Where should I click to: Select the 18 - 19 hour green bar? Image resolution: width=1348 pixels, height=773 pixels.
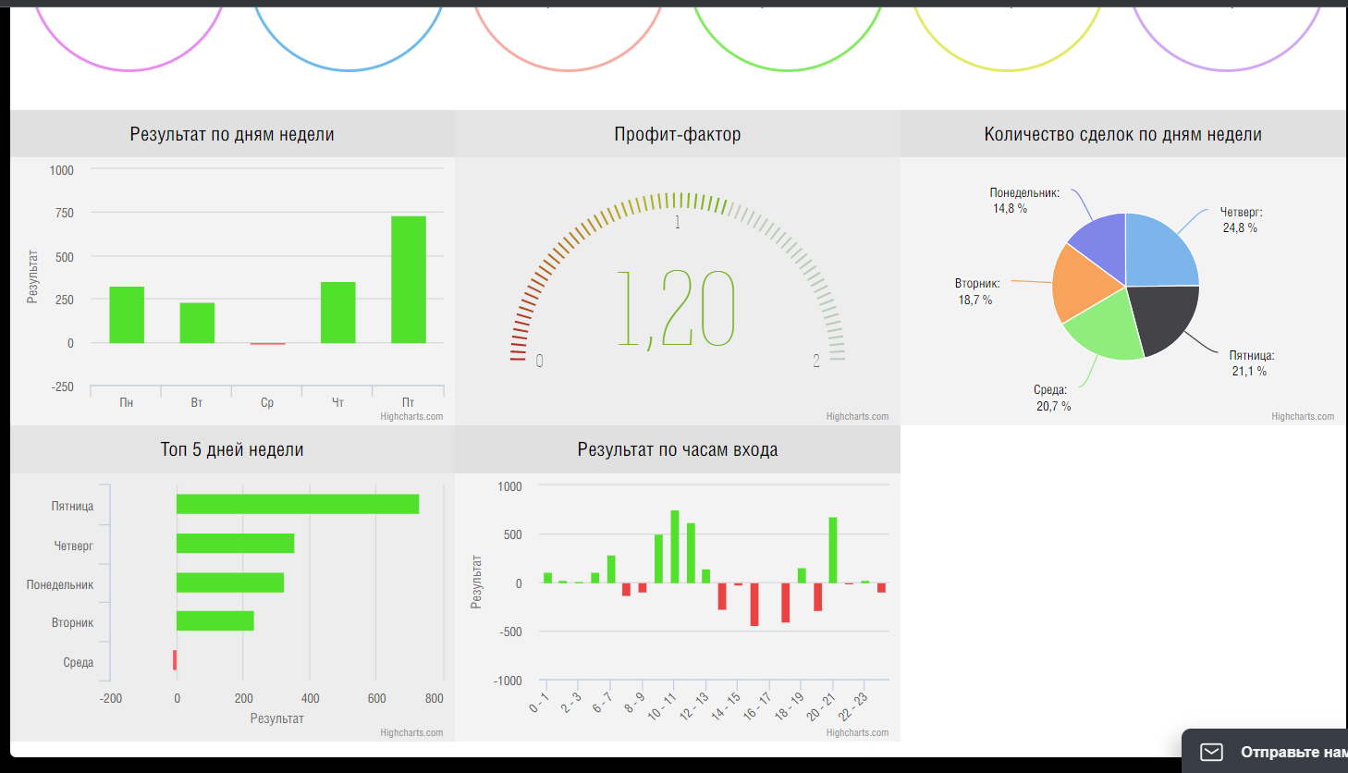[802, 575]
